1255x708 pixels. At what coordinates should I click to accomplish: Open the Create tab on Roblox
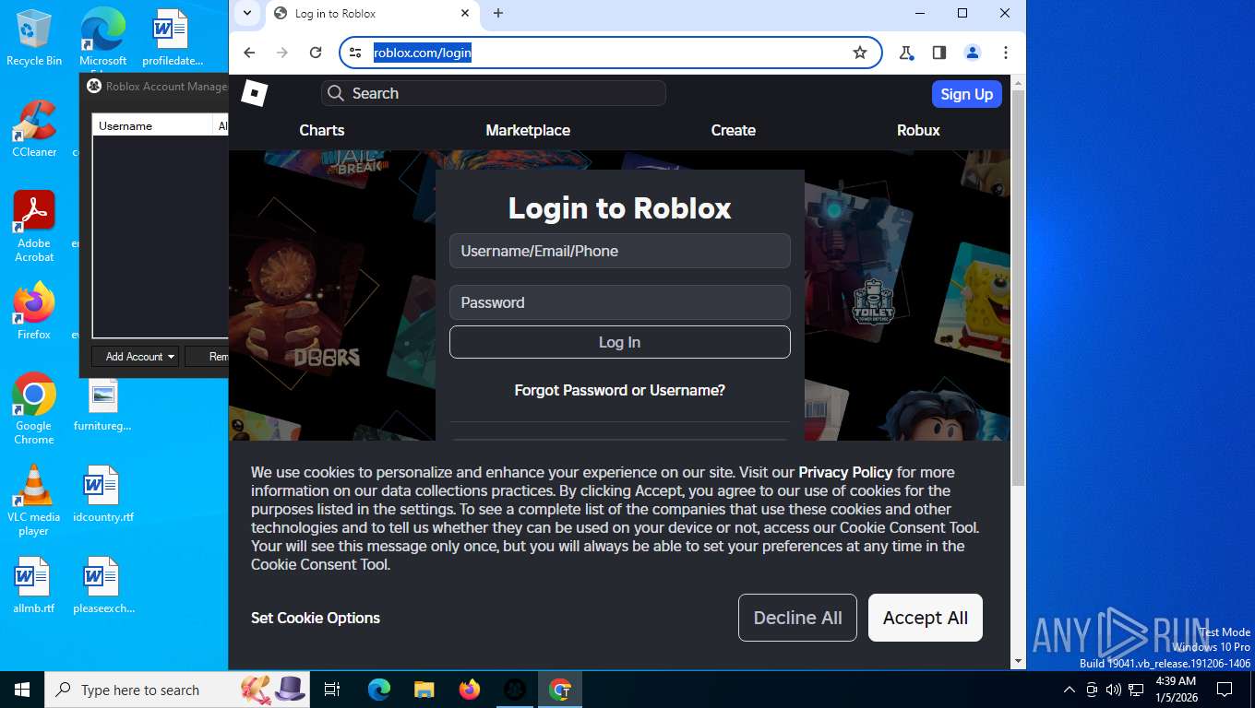click(x=734, y=130)
